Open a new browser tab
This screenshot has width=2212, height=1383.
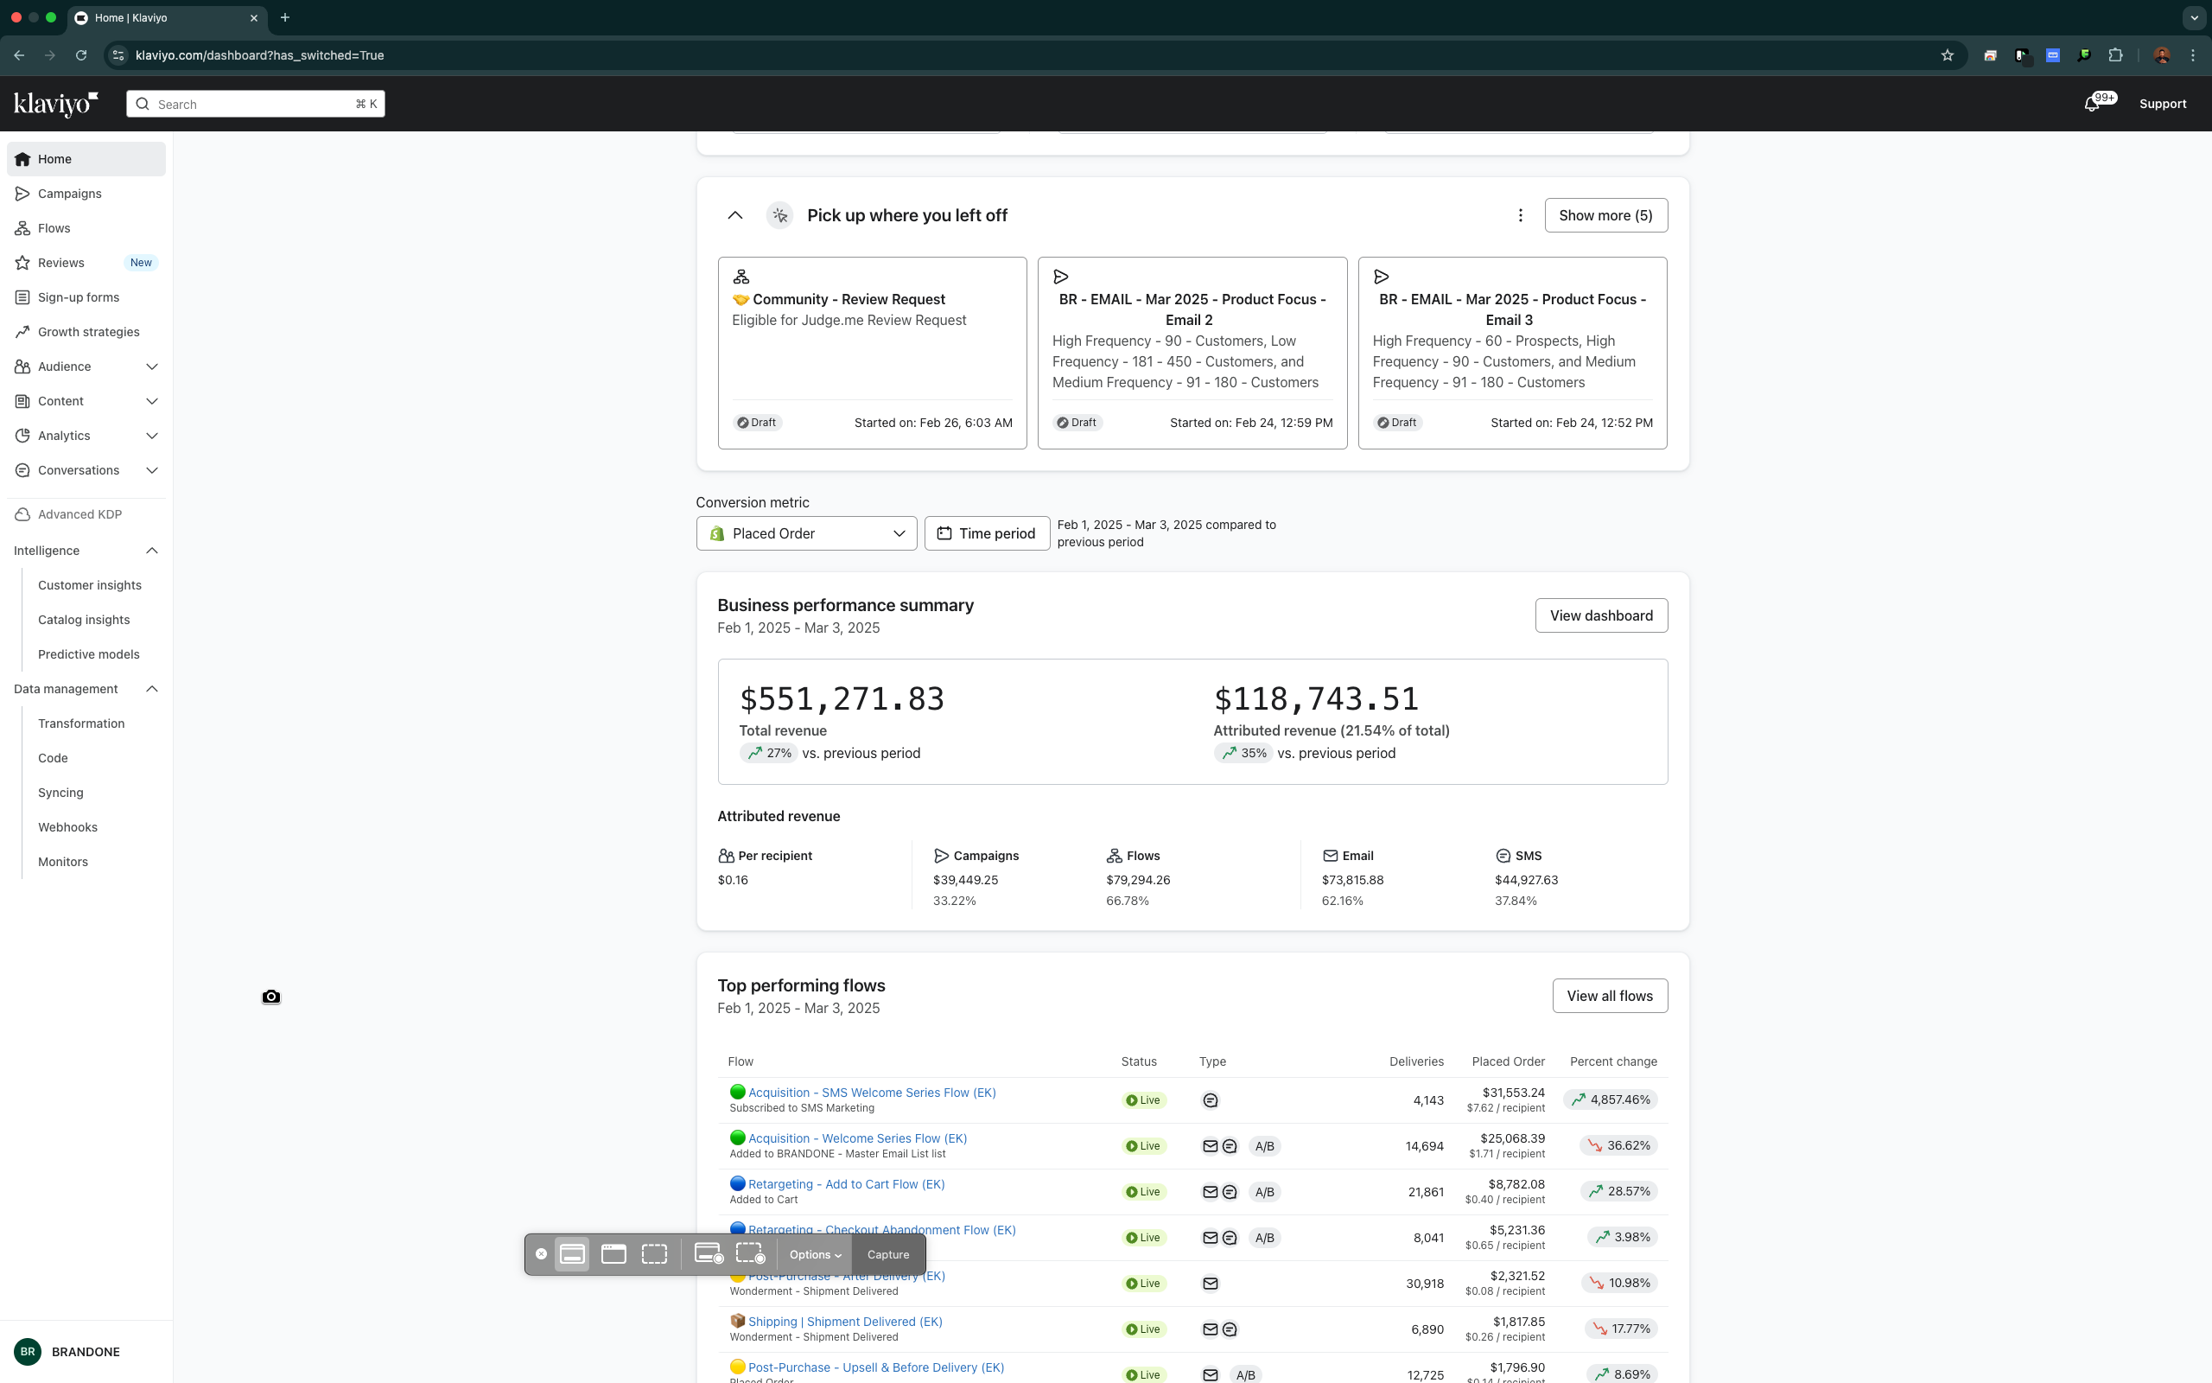click(285, 17)
